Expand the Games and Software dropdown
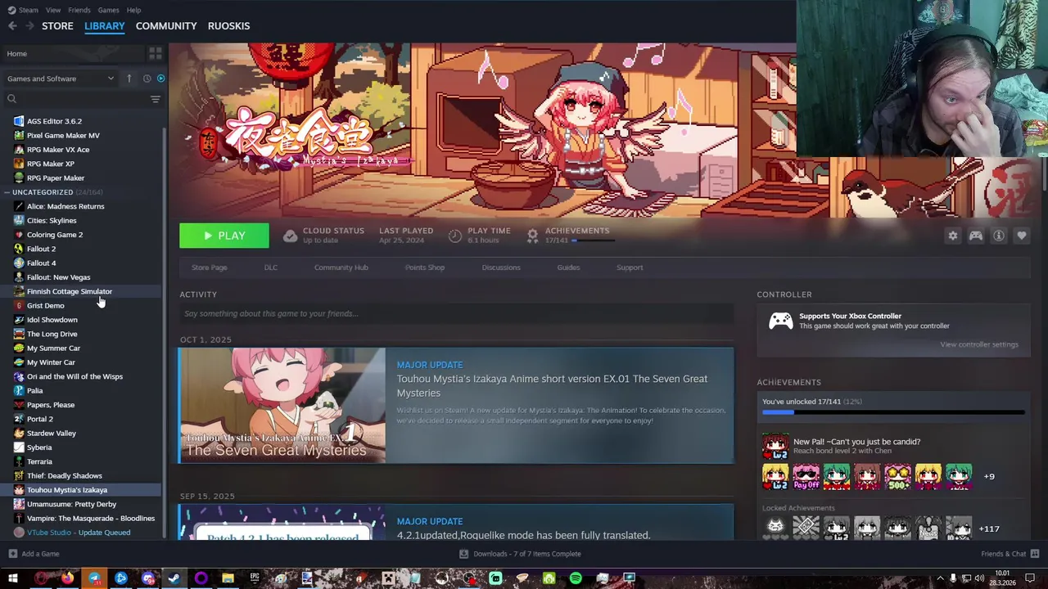 coord(60,79)
